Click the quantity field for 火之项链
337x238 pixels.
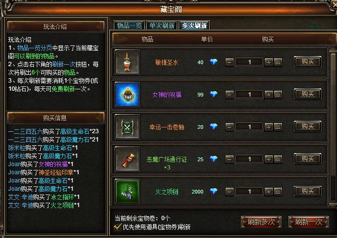249,192
